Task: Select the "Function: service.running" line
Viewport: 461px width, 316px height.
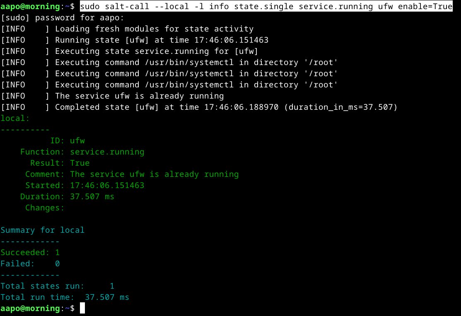Action: [82, 152]
